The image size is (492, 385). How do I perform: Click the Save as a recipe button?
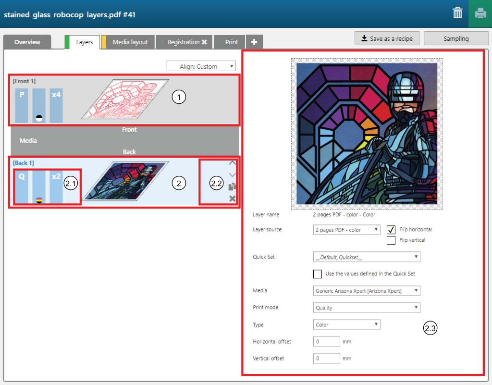point(387,38)
